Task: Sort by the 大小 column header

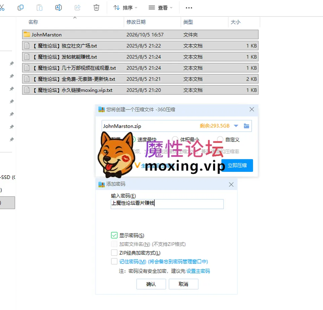Action: point(236,22)
